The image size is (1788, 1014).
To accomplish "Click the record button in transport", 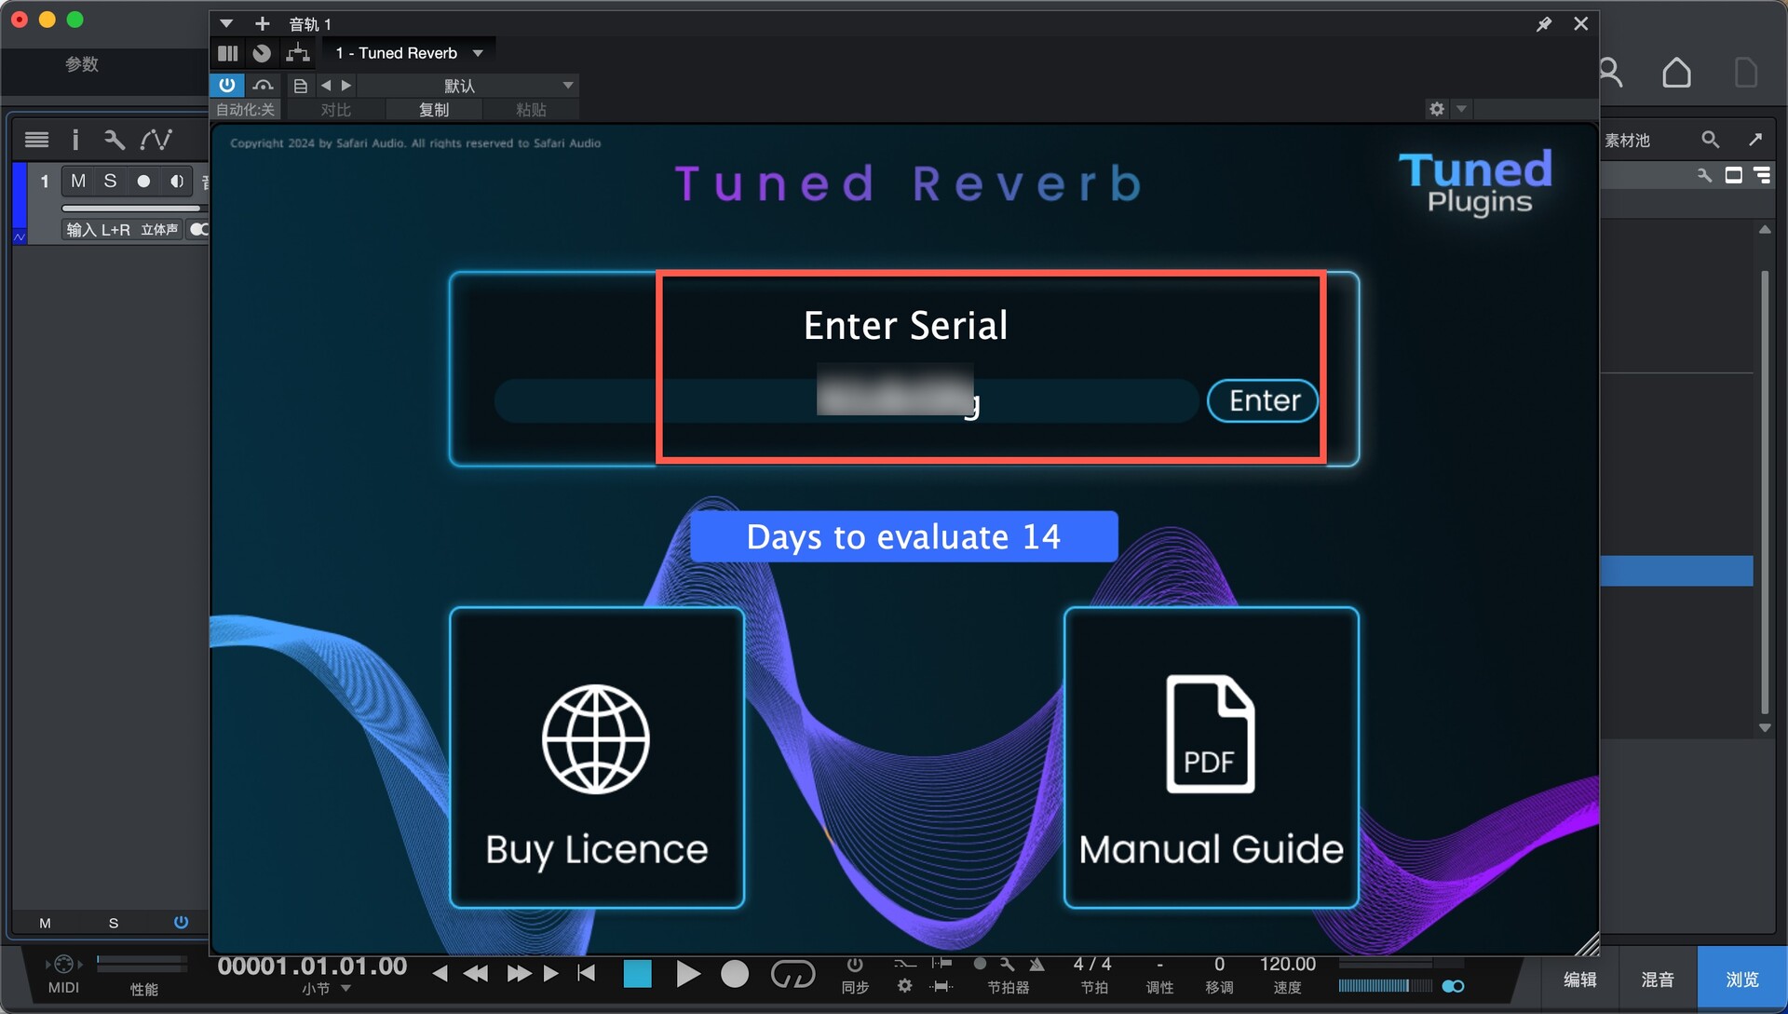I will 735,974.
